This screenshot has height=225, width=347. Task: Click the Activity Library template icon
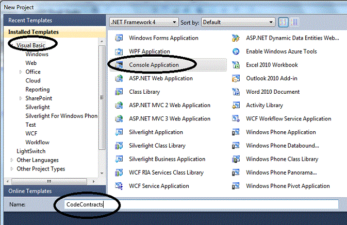[x=236, y=106]
